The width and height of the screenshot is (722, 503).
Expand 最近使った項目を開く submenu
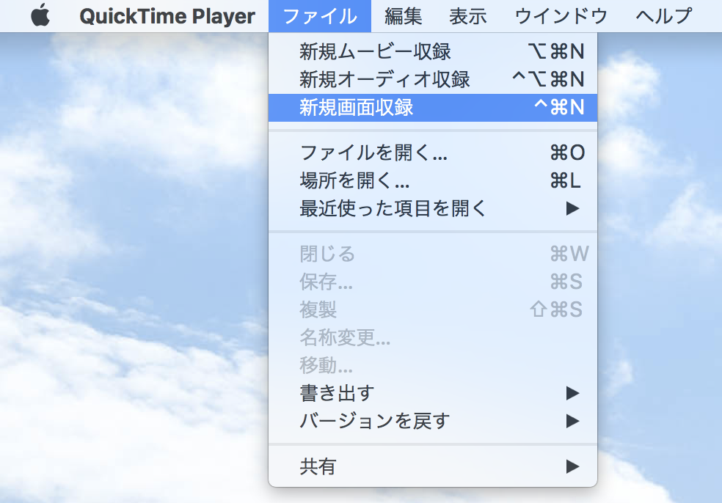point(433,208)
